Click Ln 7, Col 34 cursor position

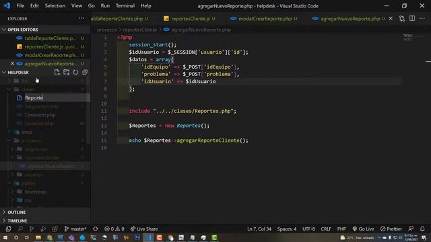259,229
